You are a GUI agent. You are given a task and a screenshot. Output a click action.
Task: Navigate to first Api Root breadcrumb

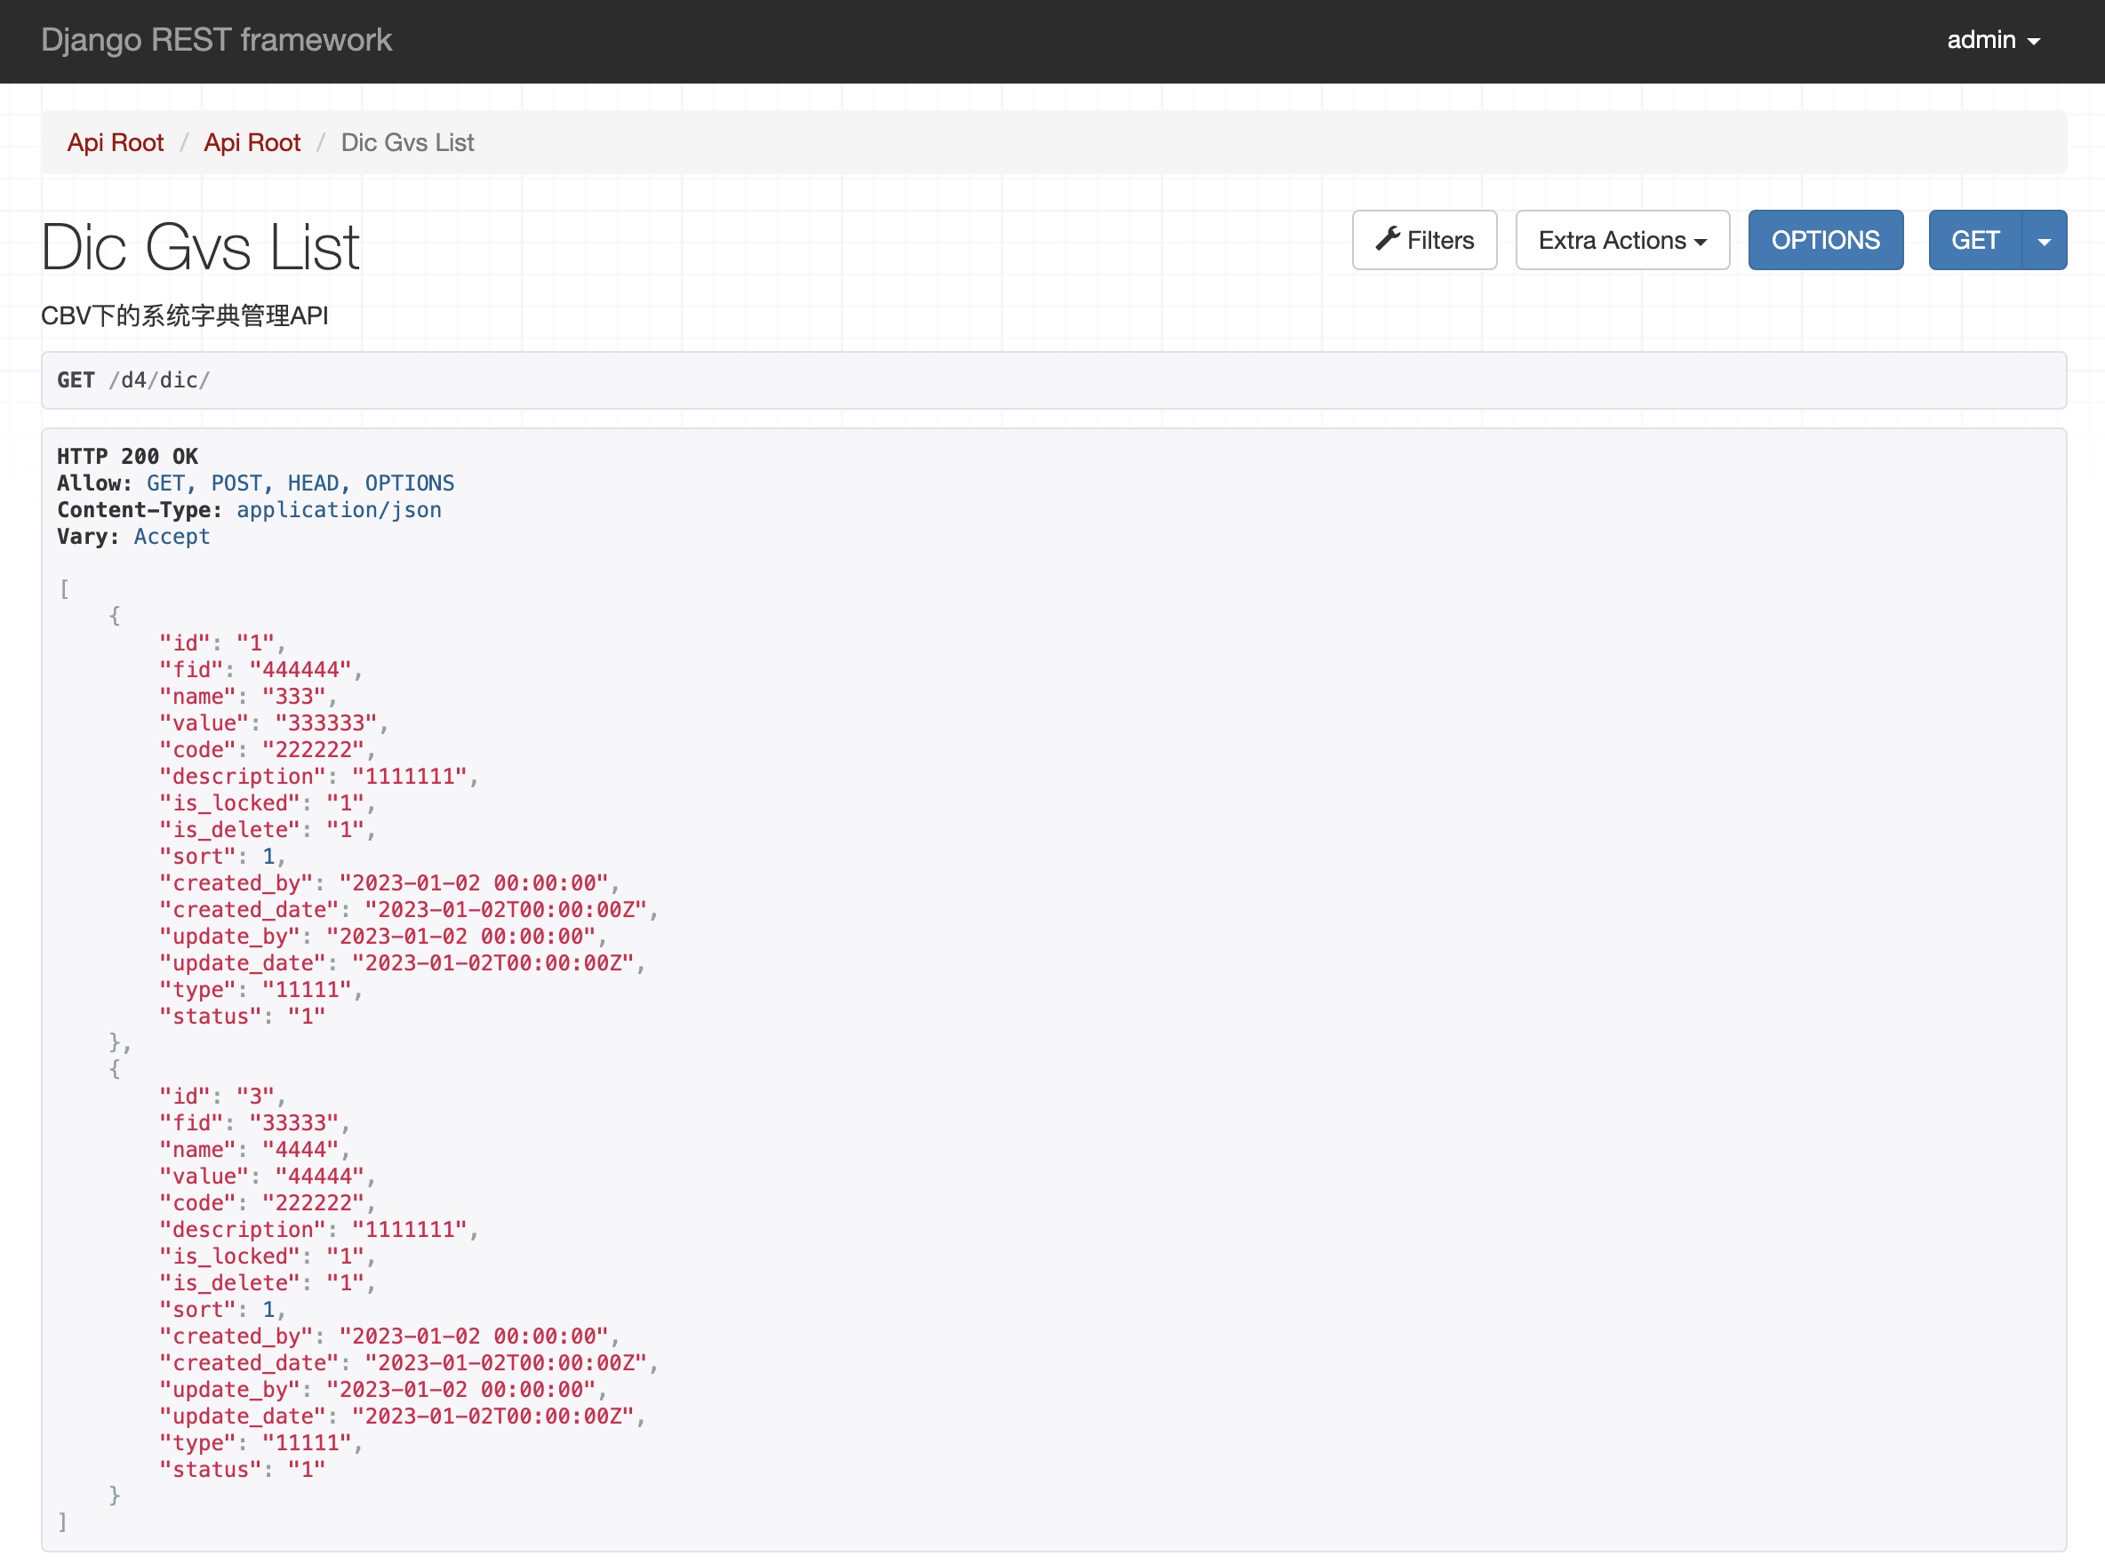[115, 143]
